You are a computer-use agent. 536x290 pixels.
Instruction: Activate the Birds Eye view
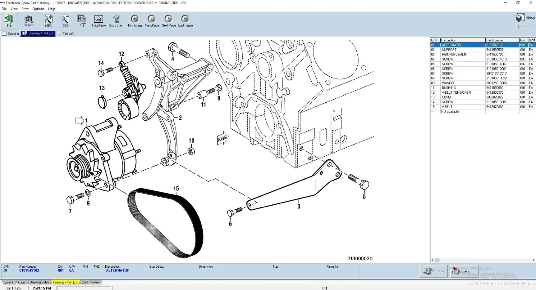point(116,20)
